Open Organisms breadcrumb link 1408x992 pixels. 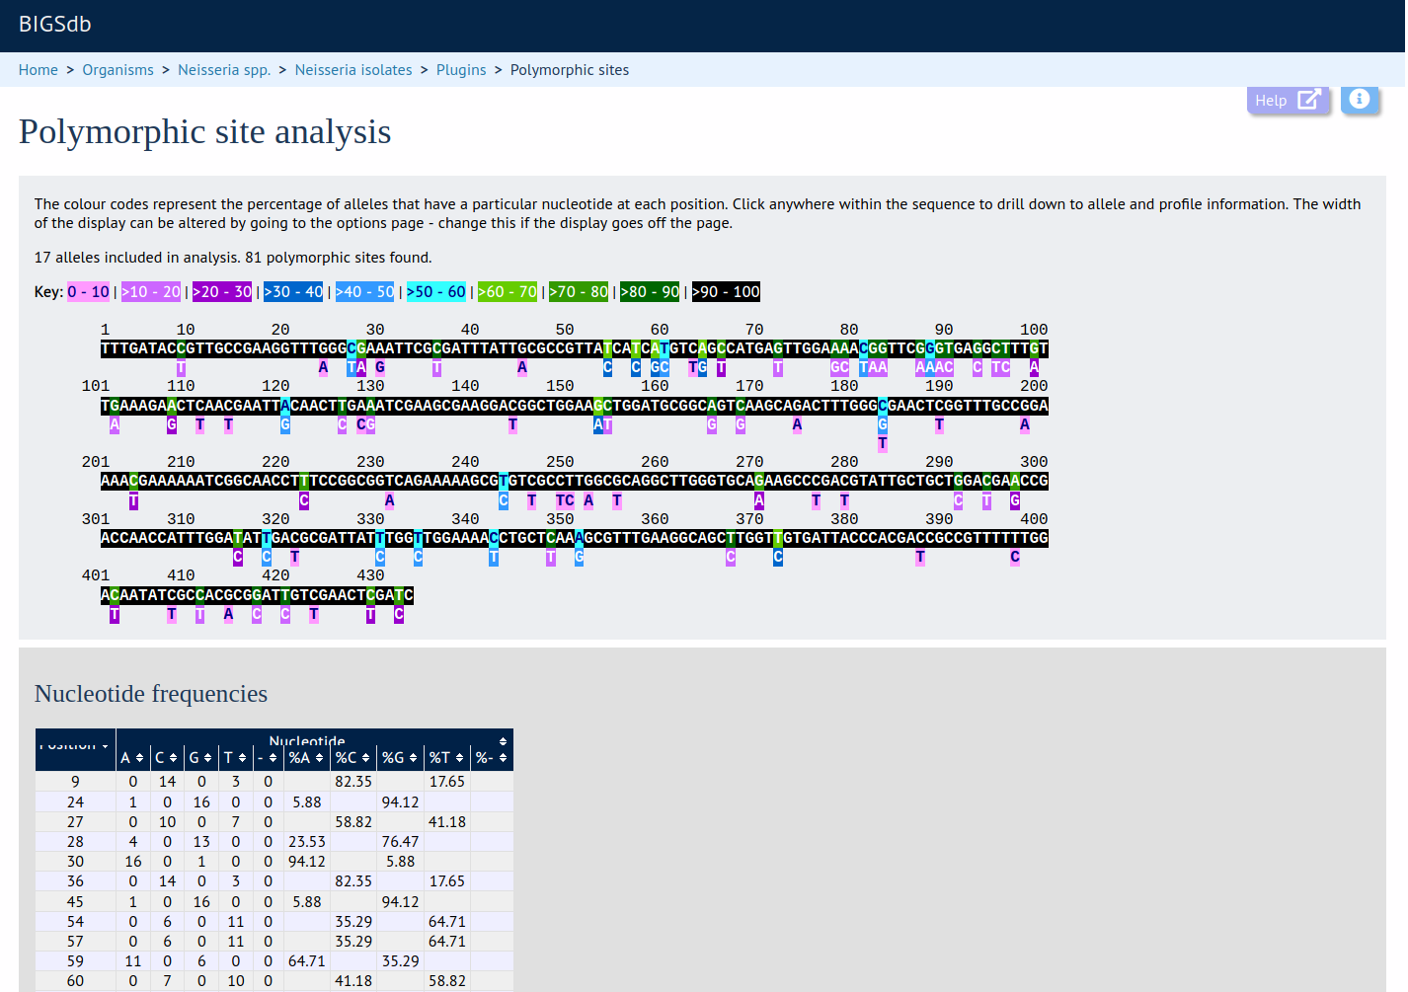117,70
